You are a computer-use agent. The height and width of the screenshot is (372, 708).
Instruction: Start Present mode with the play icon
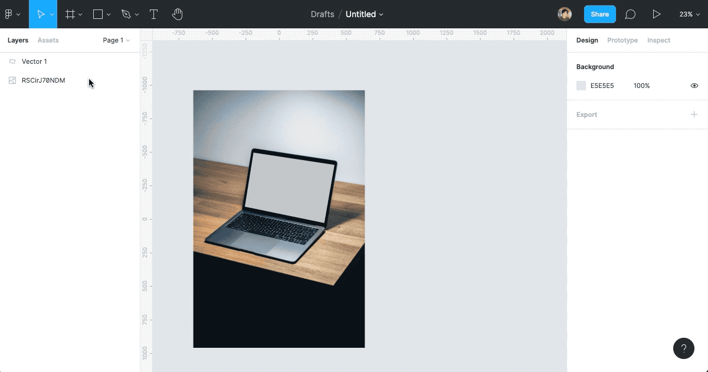click(x=657, y=14)
